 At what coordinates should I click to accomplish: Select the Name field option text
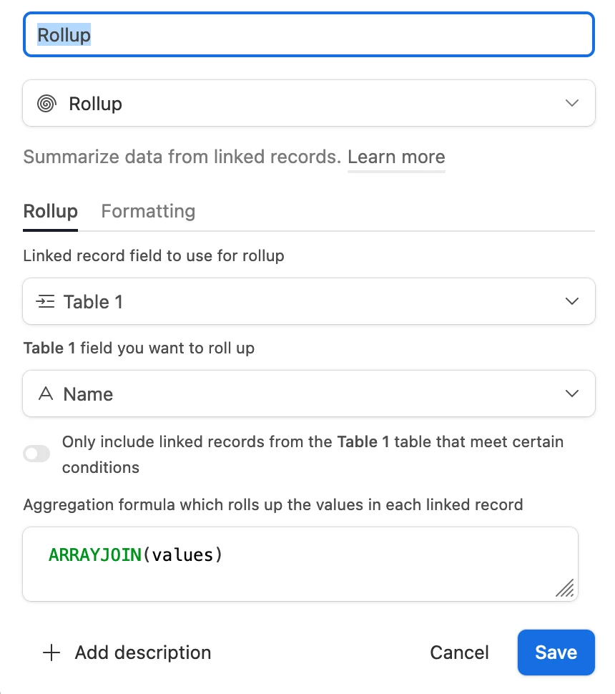pos(89,394)
